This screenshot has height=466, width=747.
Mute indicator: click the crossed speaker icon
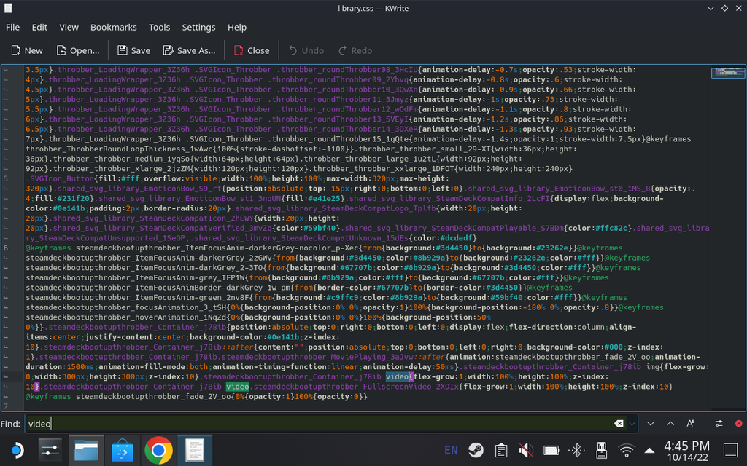pos(525,450)
